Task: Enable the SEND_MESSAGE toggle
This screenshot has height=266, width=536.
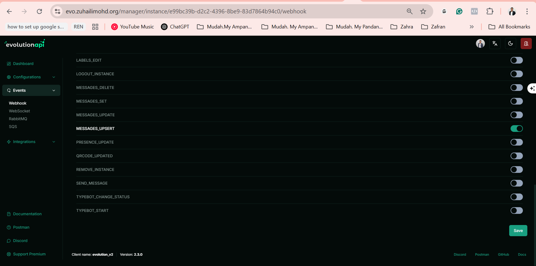Action: [x=516, y=183]
